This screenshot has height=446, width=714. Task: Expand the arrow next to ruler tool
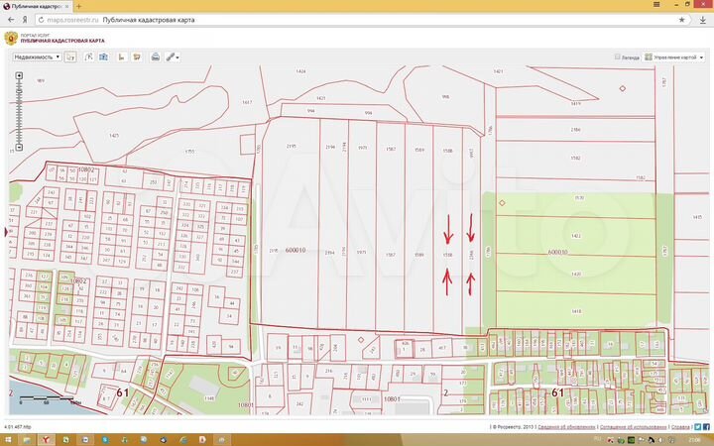pos(178,57)
